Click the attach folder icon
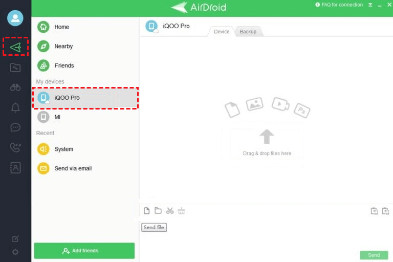Screen dimensions: 393x262 coord(158,210)
